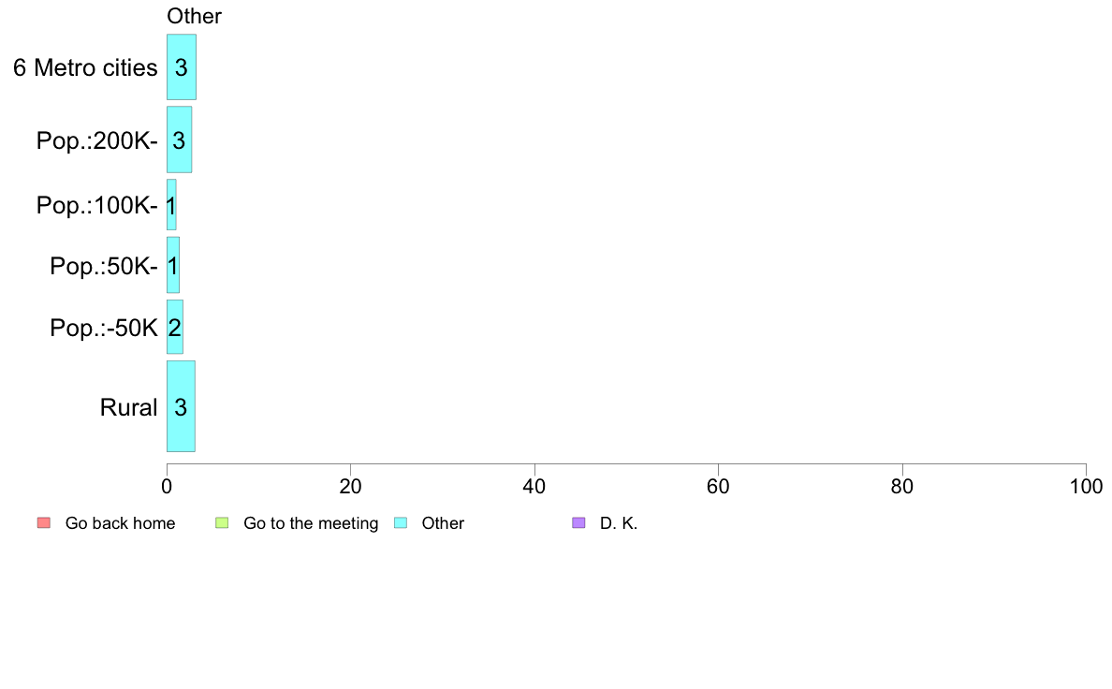Click the Go to the meeting legend text
This screenshot has width=1112, height=689.
(311, 523)
